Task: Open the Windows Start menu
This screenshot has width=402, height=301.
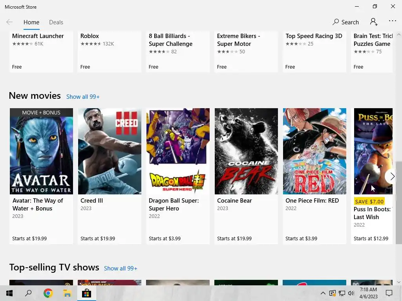Action: tap(9, 293)
